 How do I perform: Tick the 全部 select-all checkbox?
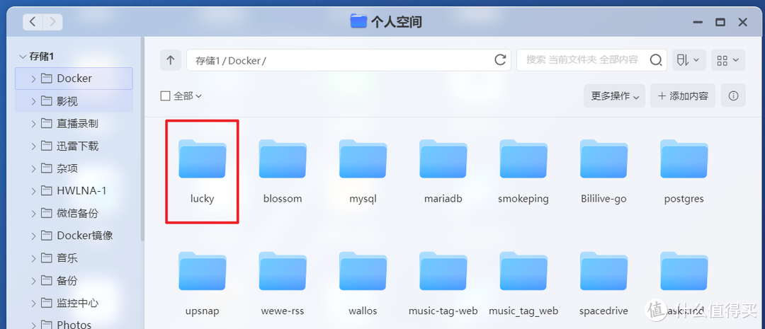[x=165, y=96]
